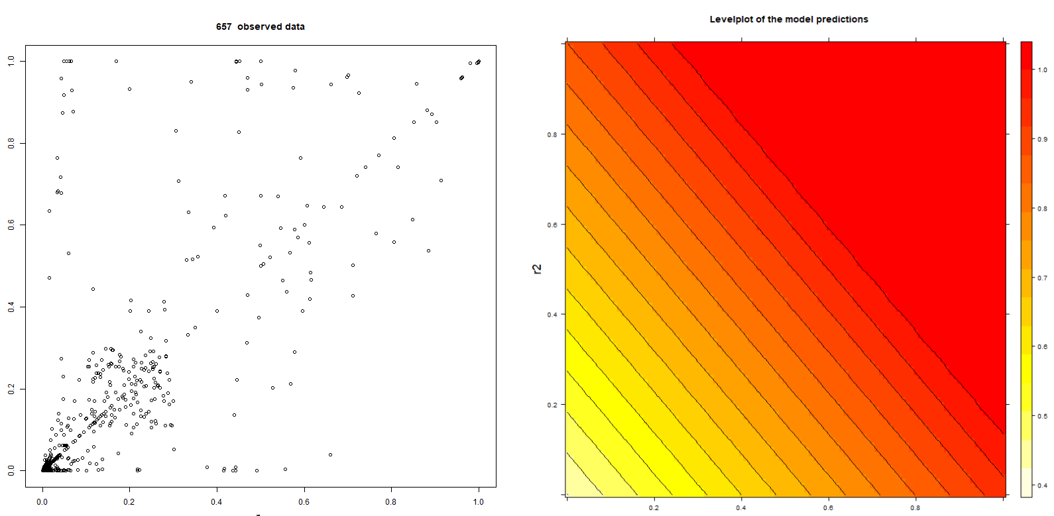Click rotated y-axis label 0.4 on observed data plot
The width and height of the screenshot is (1054, 516).
[11, 307]
